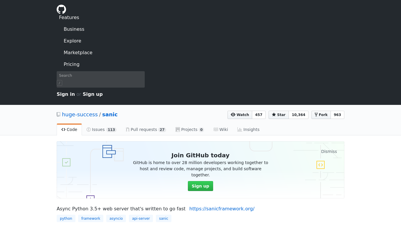Viewport: 401px width, 225px height.
Task: Switch to the Issues tab
Action: [98, 129]
